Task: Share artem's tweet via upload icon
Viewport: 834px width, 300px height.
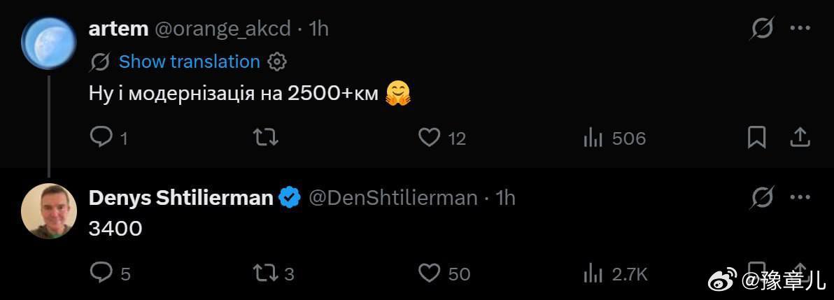Action: coord(799,137)
